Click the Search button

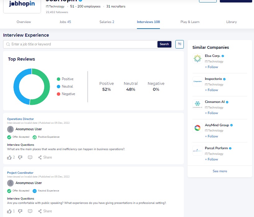(164, 44)
